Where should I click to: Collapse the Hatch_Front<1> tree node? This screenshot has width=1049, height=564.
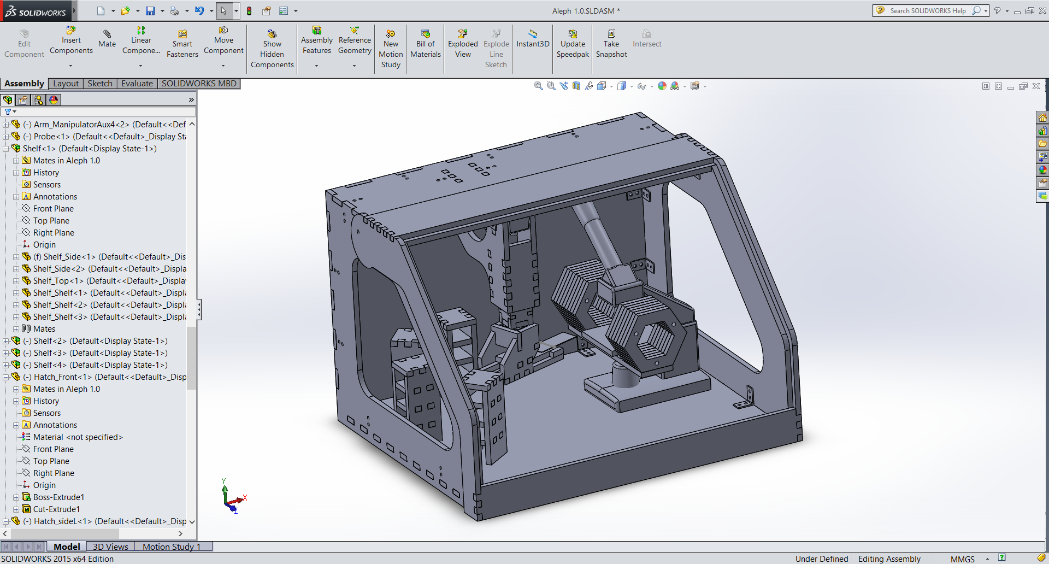point(5,377)
